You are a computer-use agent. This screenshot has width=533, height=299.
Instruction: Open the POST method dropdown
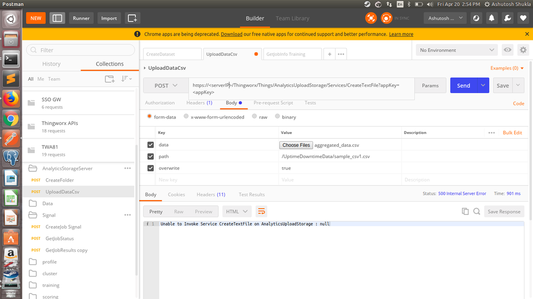pyautogui.click(x=166, y=86)
